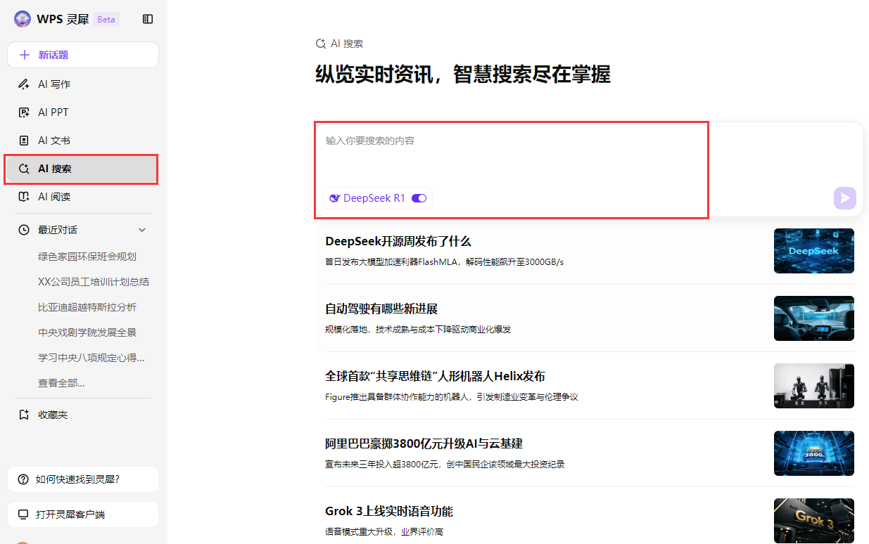This screenshot has height=544, width=869.
Task: Click the WPS 灵犀 logo icon
Action: tap(23, 19)
